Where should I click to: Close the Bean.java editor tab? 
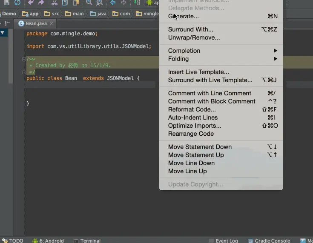[x=52, y=23]
